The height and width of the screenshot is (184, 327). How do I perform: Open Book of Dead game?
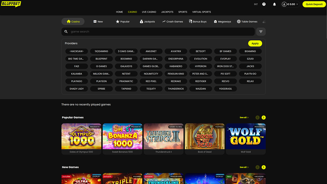[x=205, y=139]
